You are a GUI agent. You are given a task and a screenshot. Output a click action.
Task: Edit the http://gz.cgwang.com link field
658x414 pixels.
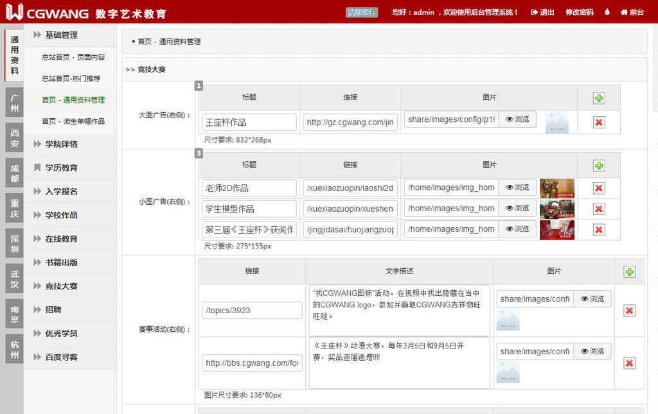coord(350,123)
